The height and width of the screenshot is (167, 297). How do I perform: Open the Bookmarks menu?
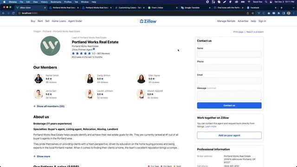pyautogui.click(x=56, y=2)
